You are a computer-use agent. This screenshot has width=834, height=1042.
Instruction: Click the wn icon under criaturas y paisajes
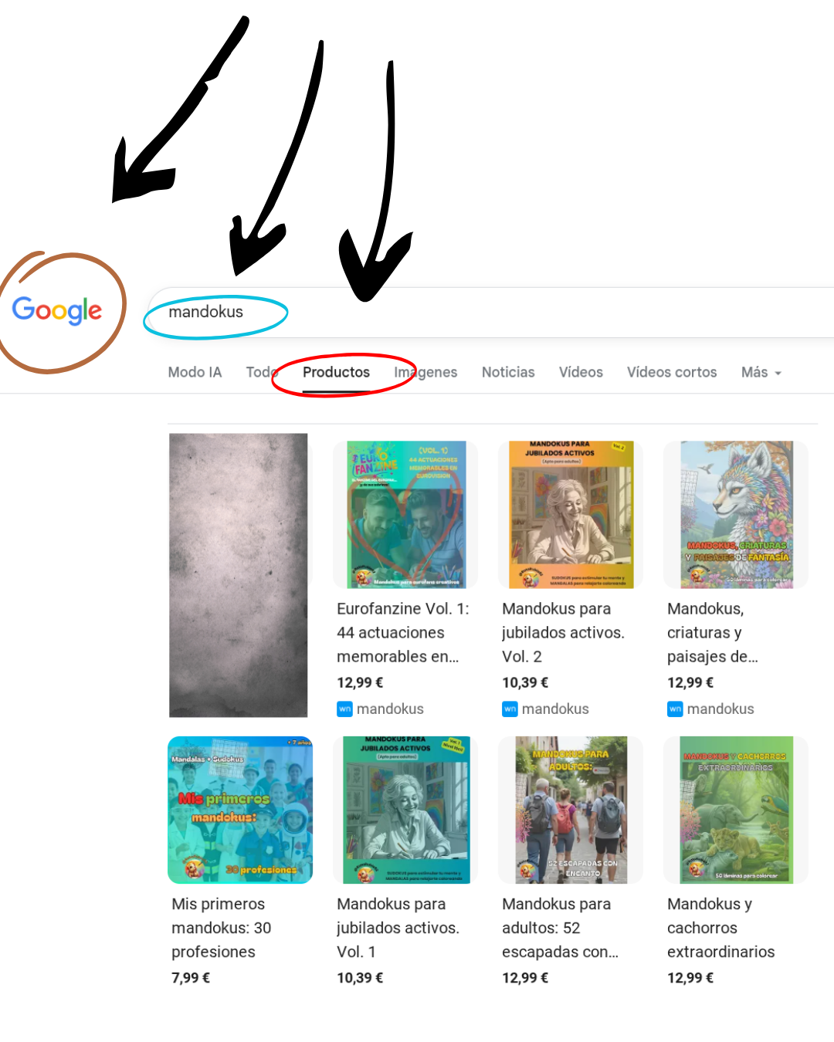tap(675, 709)
